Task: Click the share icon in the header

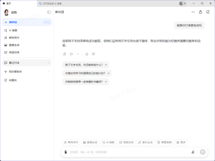Action: [200, 12]
